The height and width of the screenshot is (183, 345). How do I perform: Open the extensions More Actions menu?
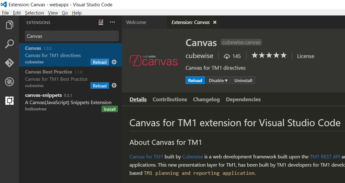pyautogui.click(x=112, y=22)
